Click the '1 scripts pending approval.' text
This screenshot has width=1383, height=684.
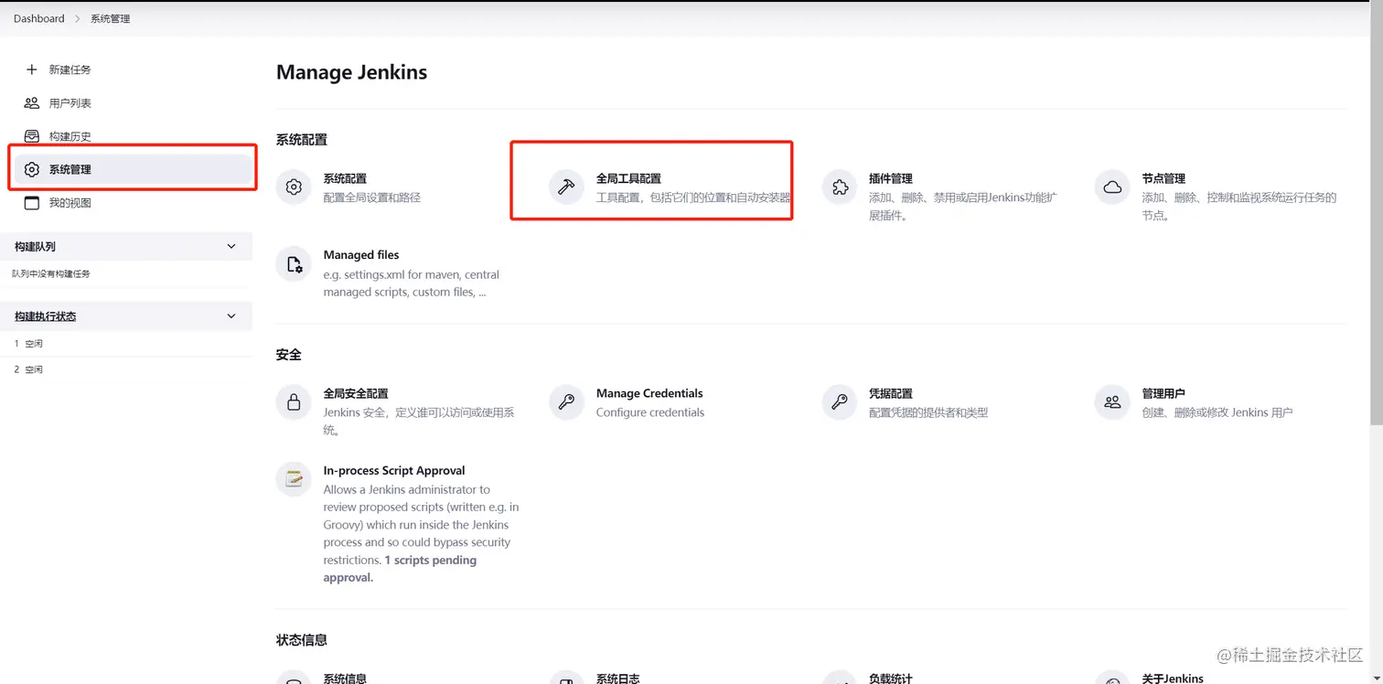click(x=400, y=569)
